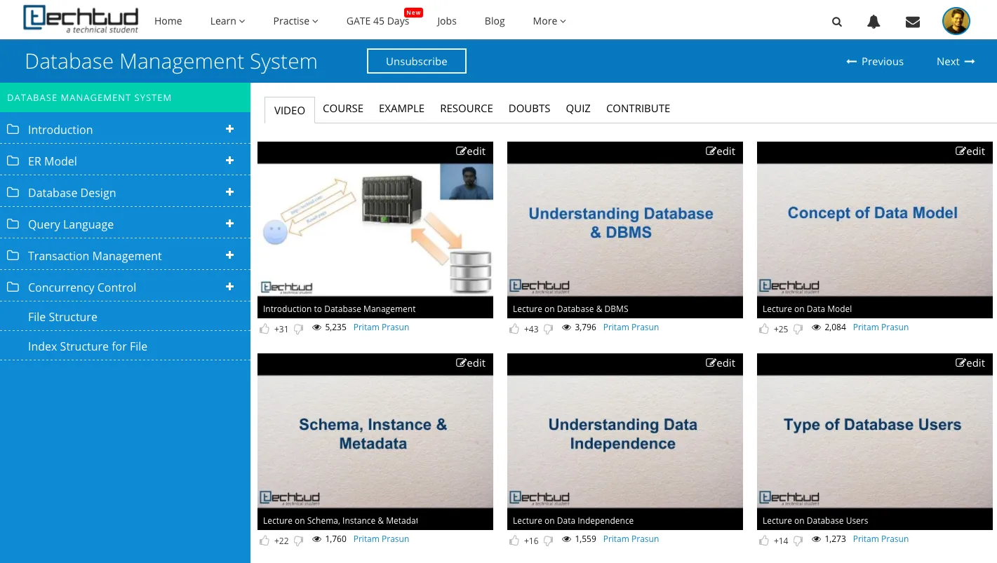
Task: Expand the Query Language section
Action: (229, 224)
